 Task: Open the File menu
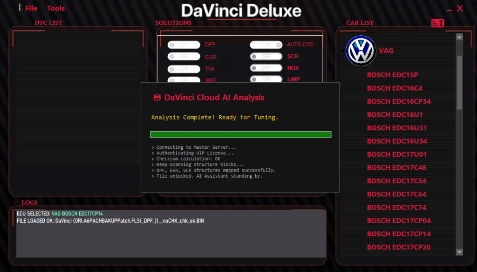point(31,8)
